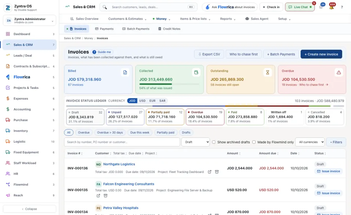Open Inventory module in sidebar
351x215 pixels.
[x=30, y=131]
